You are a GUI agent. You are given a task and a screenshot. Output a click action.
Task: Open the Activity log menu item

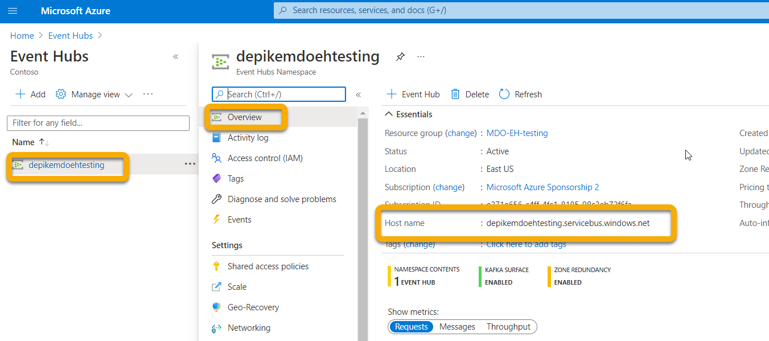tap(248, 138)
